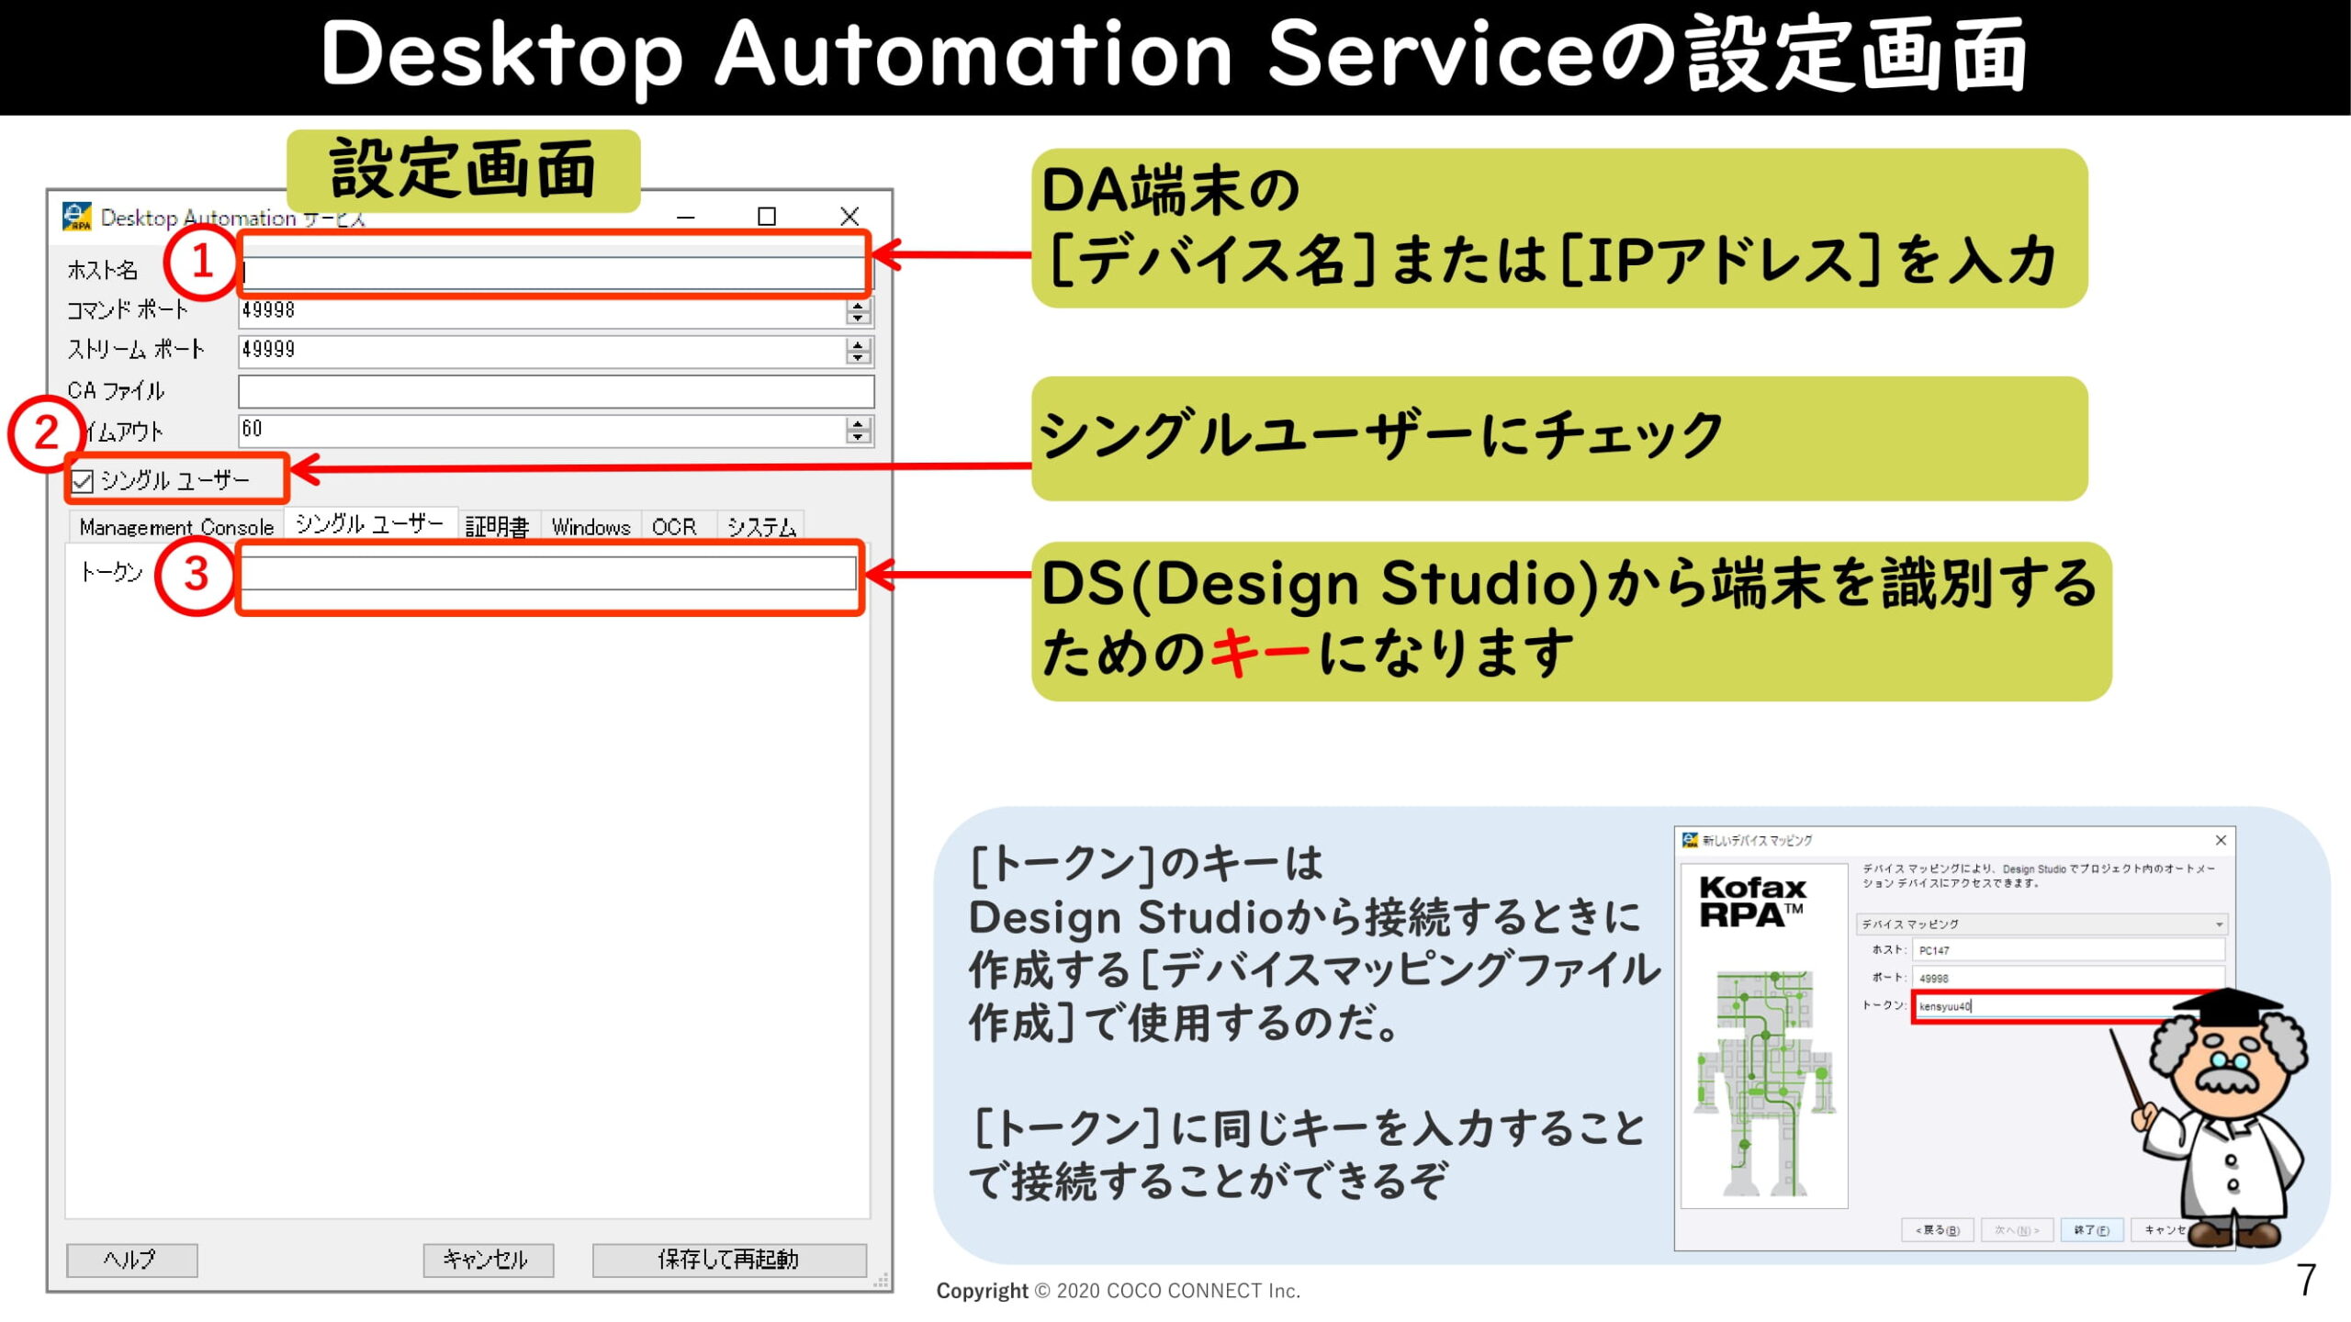2351x1322 pixels.
Task: Close the 新しいデバイス マッピング dialog
Action: (2221, 840)
